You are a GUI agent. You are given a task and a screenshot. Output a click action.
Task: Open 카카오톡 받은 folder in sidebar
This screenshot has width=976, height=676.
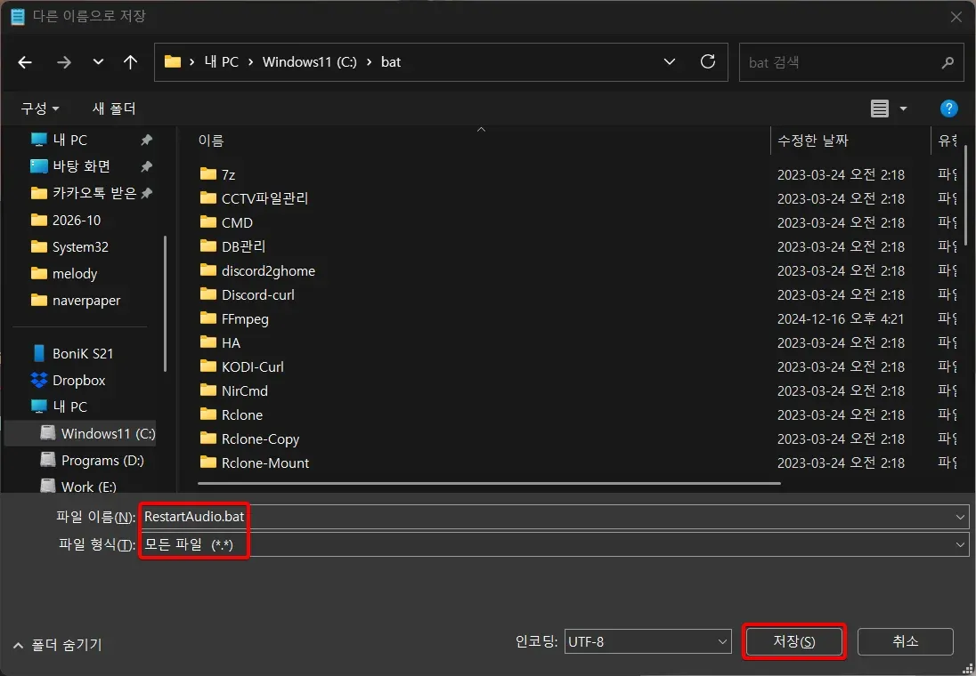tap(94, 193)
